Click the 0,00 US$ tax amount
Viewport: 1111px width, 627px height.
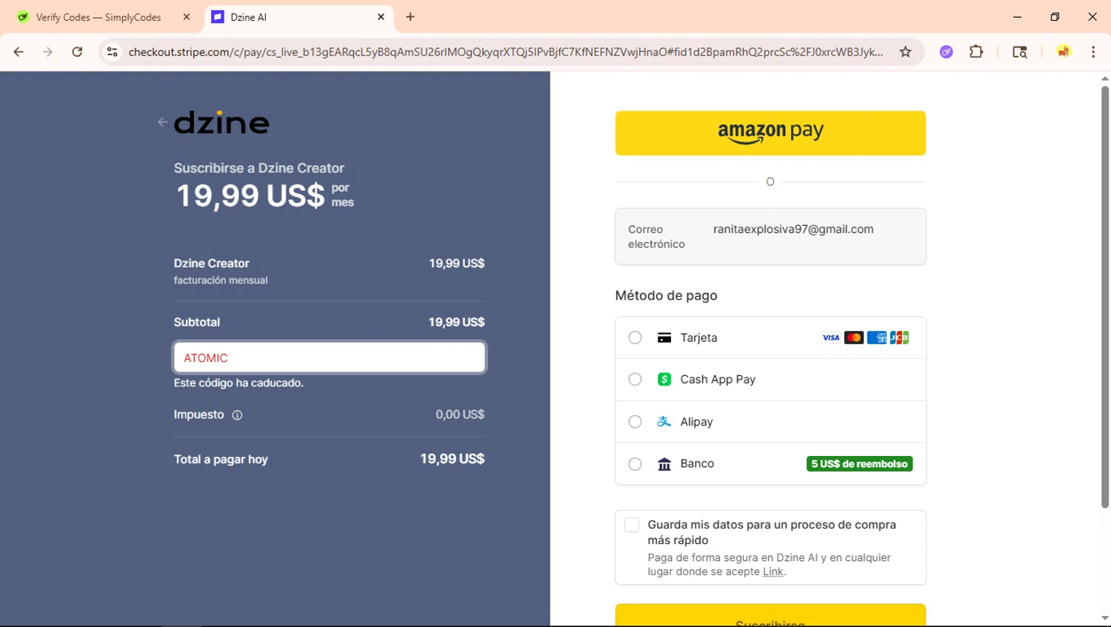coord(460,415)
